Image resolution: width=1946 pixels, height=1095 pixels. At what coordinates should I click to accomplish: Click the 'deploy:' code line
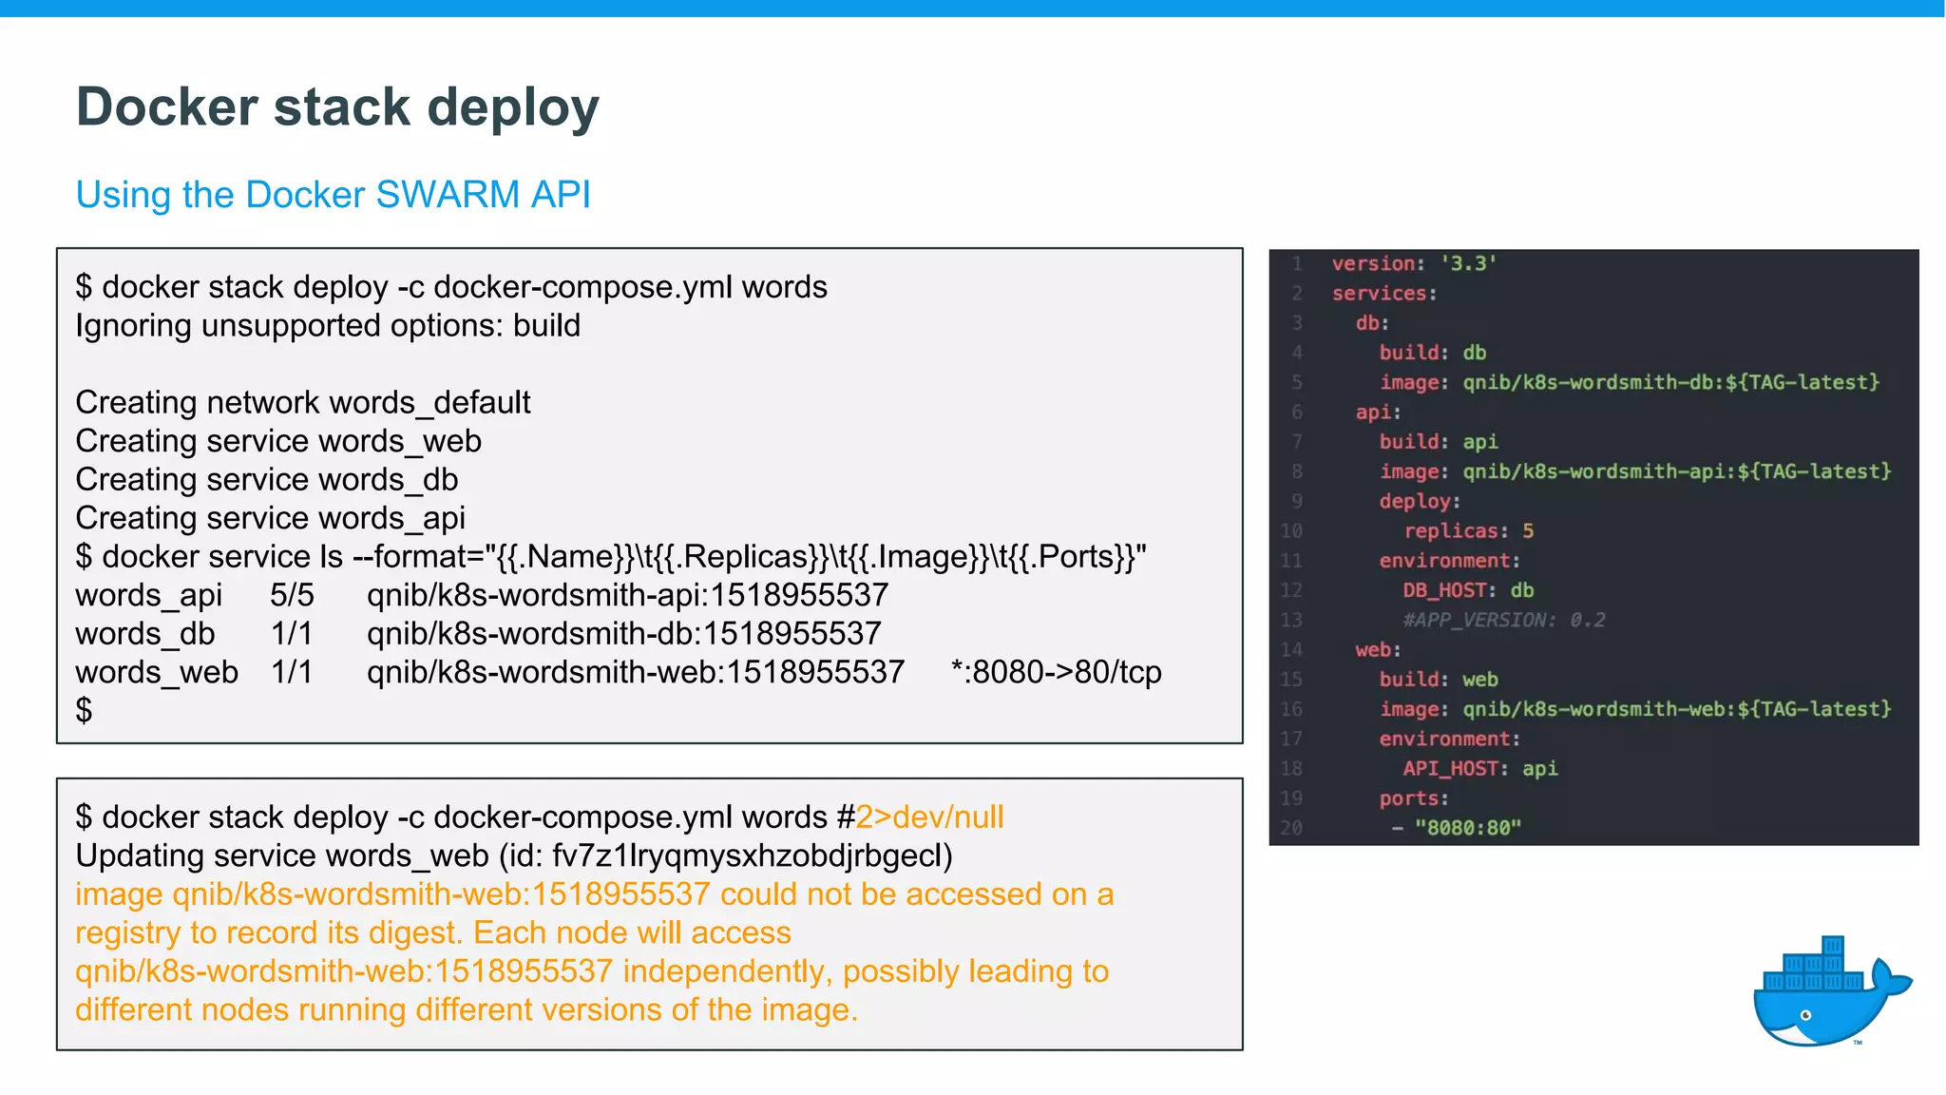coord(1420,501)
